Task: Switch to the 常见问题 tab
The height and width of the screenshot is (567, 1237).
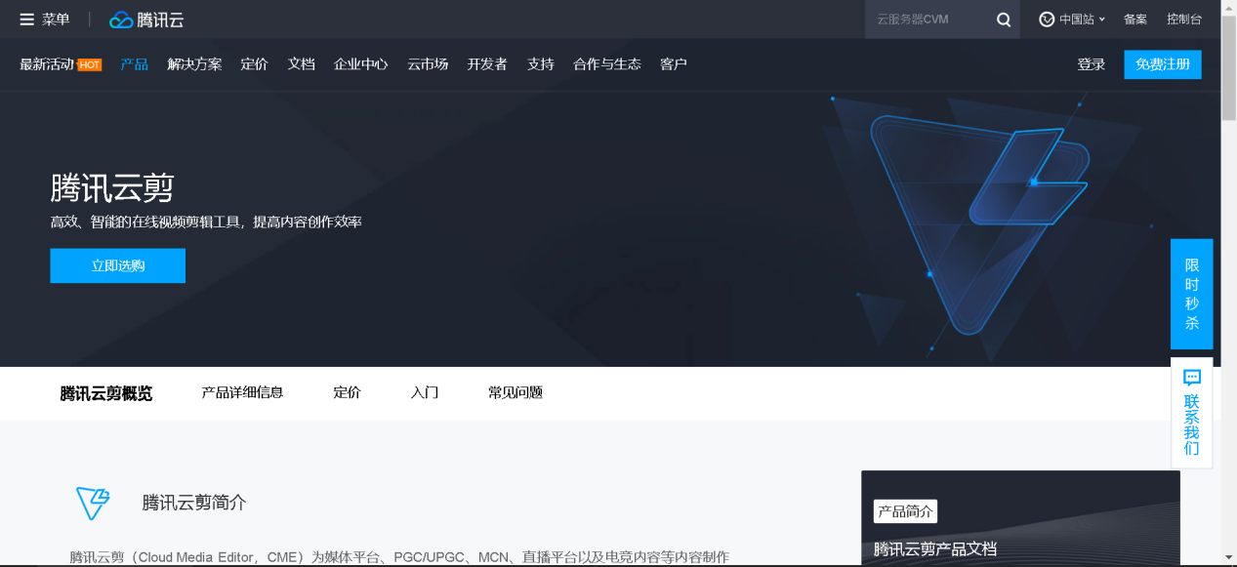Action: click(515, 392)
